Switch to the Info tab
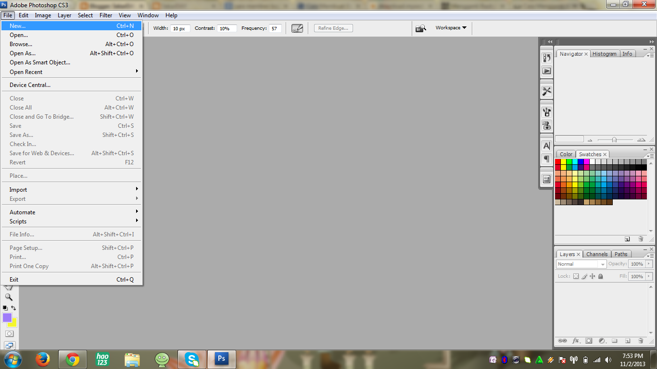The image size is (657, 369). click(627, 54)
